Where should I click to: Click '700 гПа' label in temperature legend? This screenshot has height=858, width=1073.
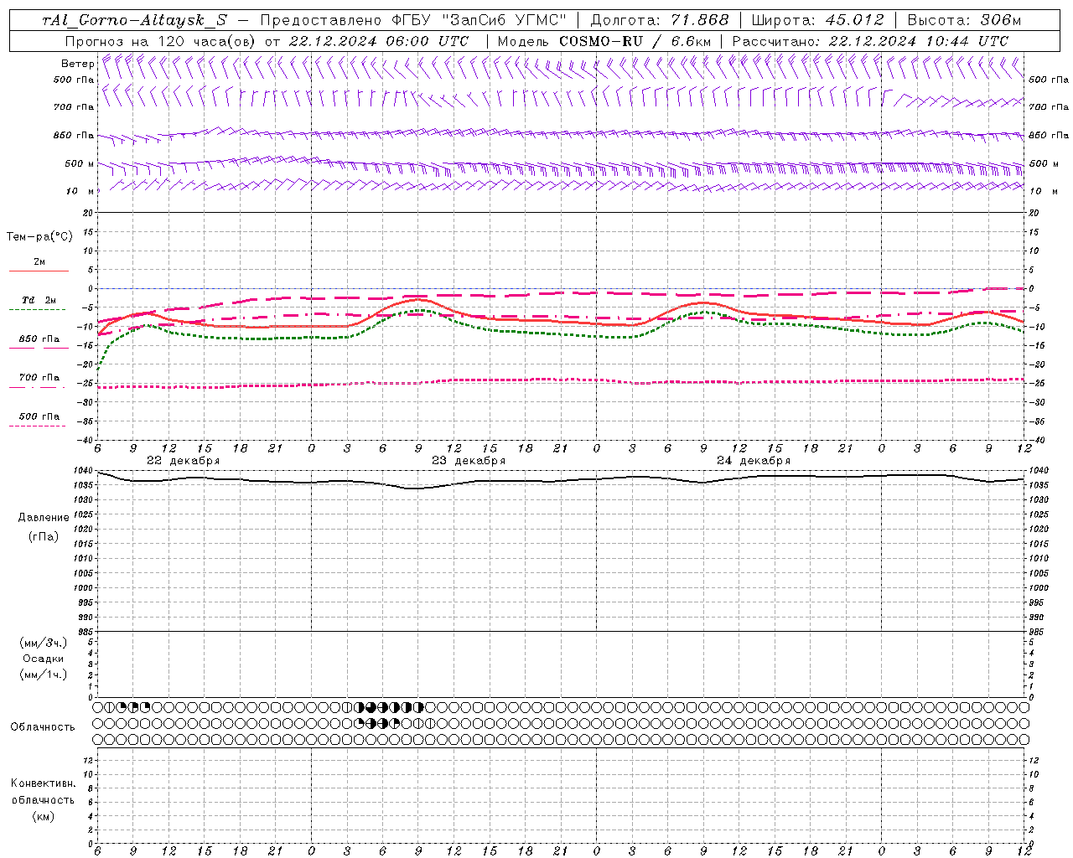pyautogui.click(x=39, y=378)
